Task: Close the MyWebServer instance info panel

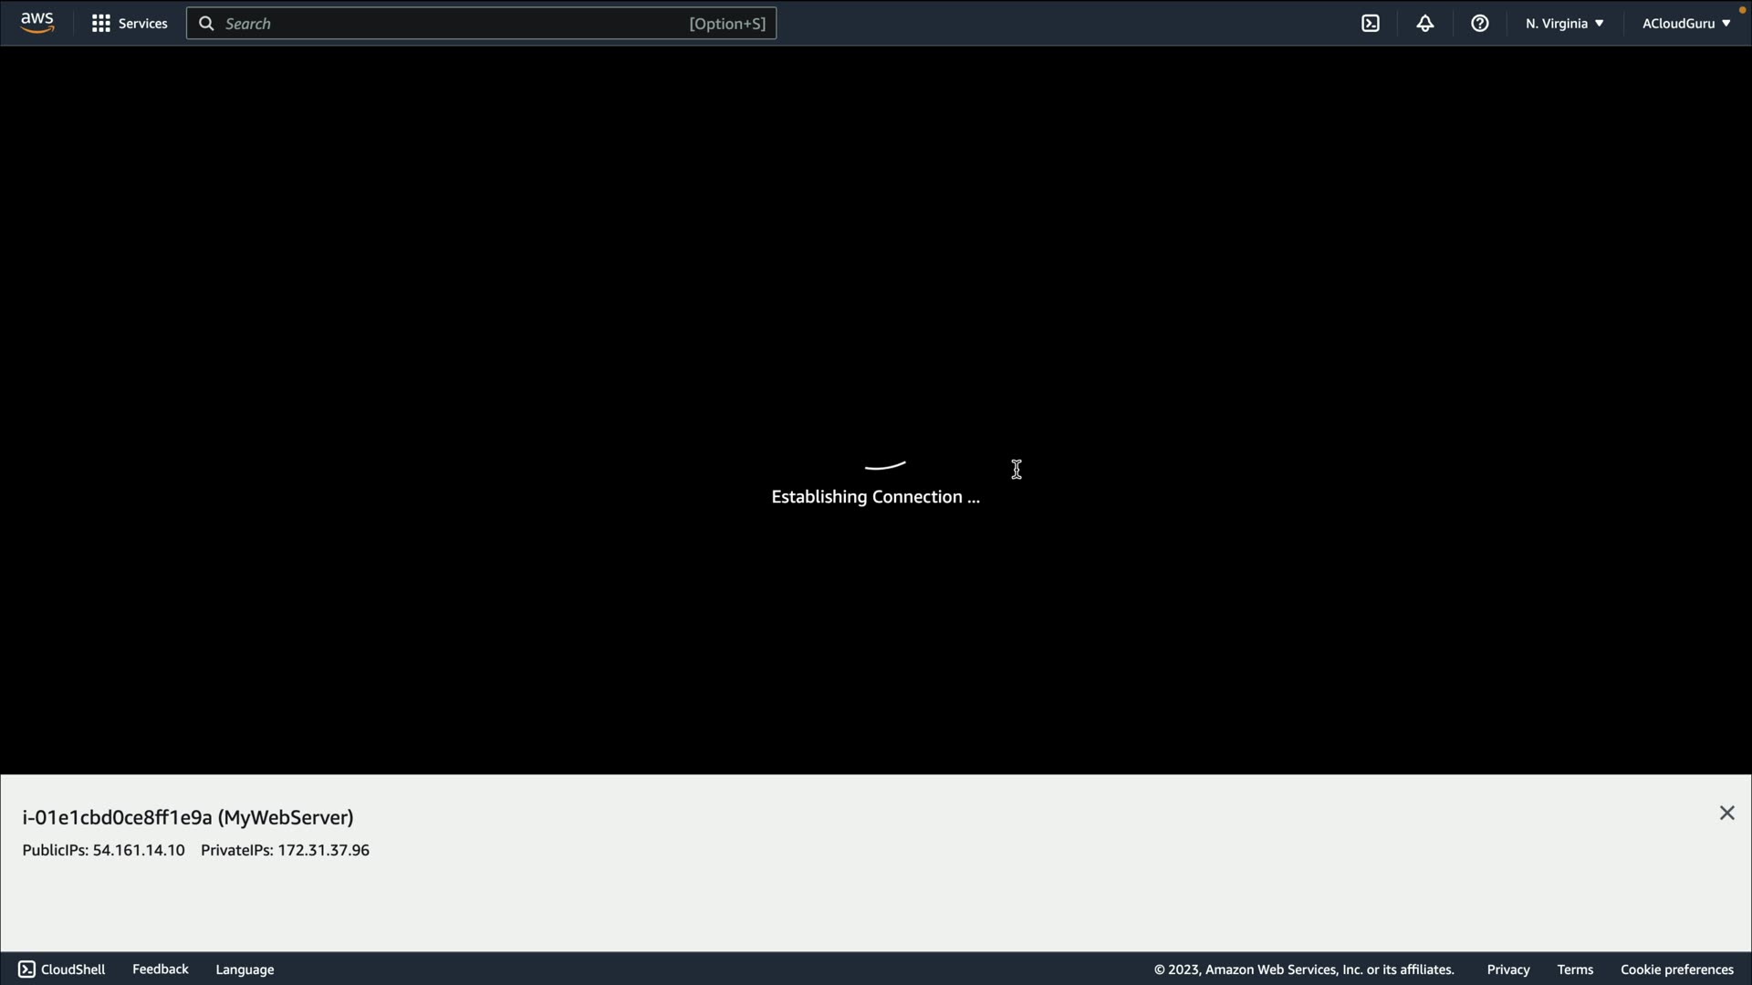Action: click(x=1726, y=813)
